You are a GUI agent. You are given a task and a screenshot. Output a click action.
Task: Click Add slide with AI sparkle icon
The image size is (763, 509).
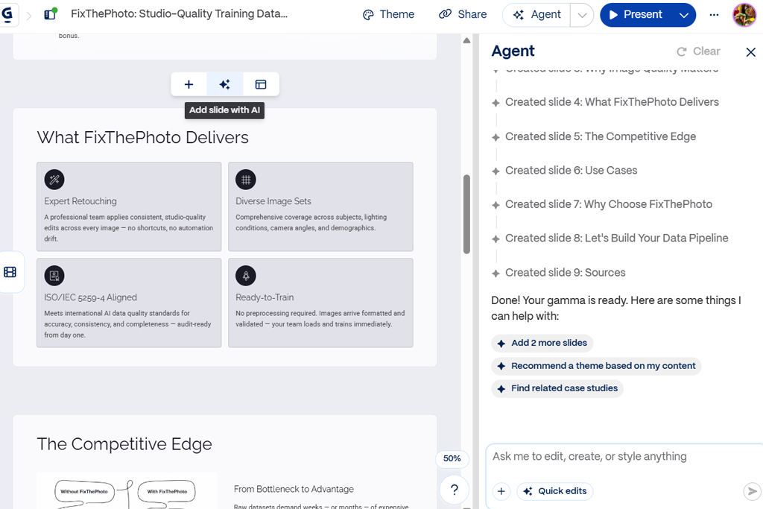tap(224, 85)
